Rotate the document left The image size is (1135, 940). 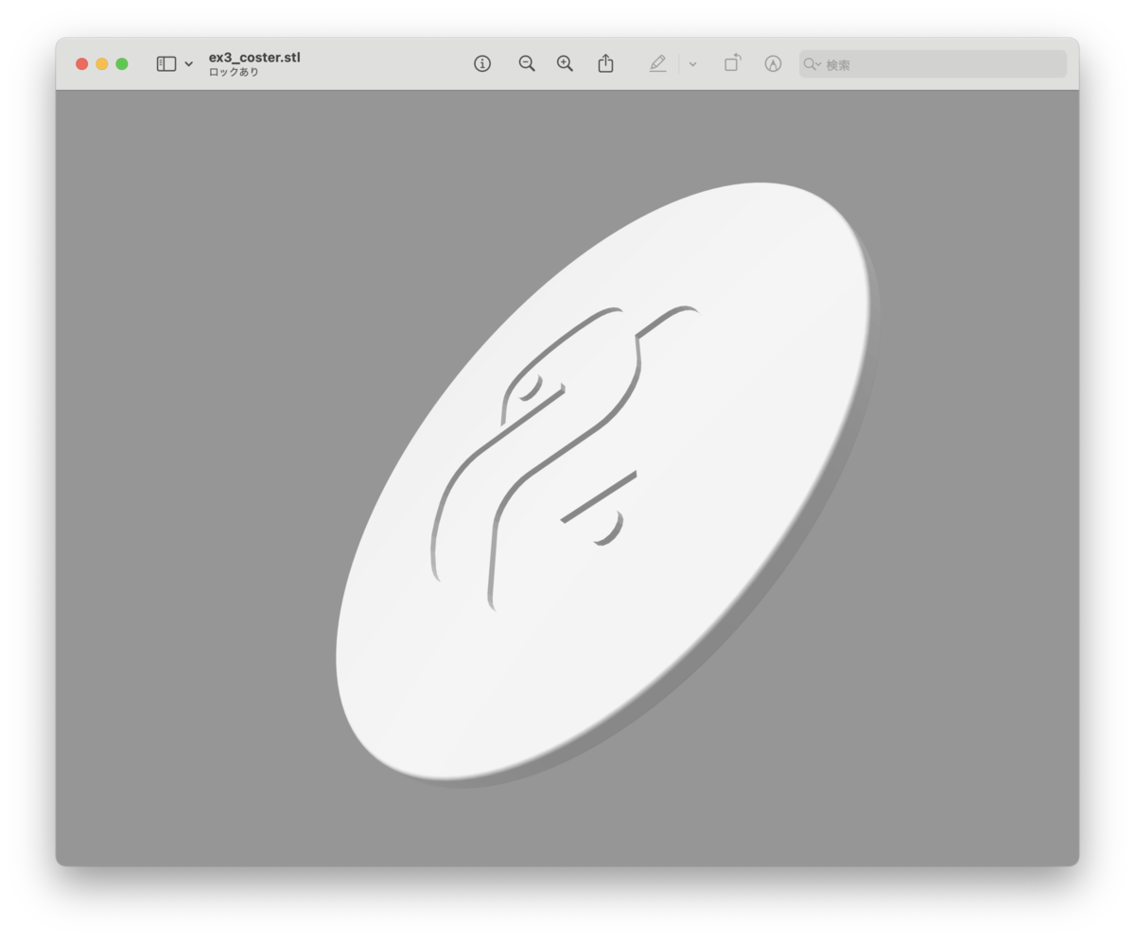coord(732,63)
